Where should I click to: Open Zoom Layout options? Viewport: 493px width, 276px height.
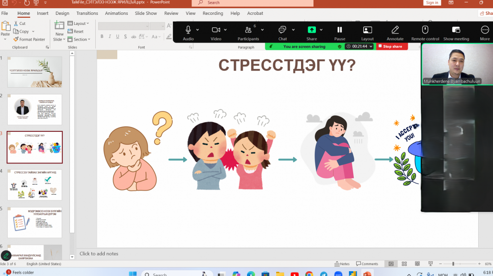[367, 30]
